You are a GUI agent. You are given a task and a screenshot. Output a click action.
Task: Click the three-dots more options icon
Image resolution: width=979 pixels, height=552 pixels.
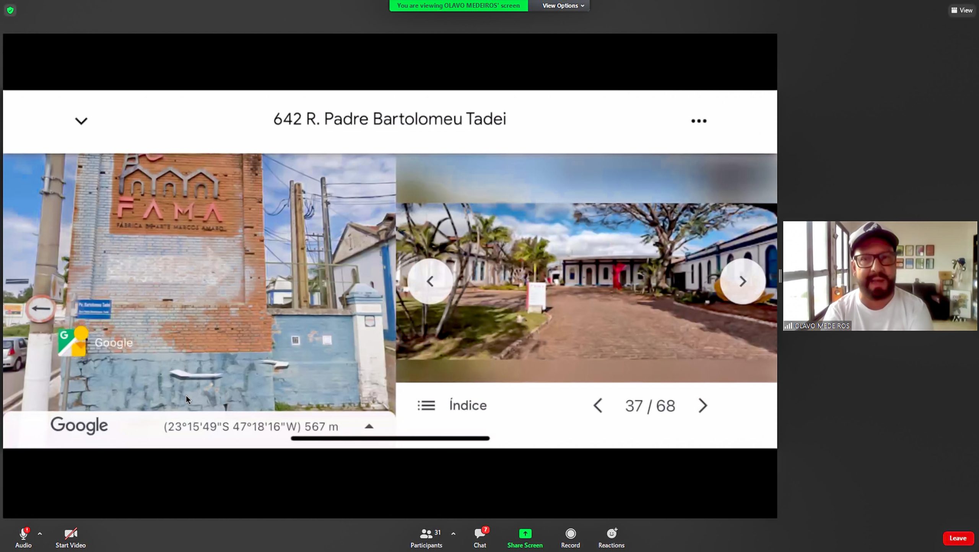(x=699, y=121)
